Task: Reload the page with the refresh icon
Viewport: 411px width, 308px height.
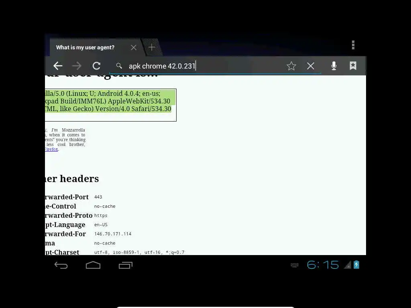Action: click(x=96, y=66)
